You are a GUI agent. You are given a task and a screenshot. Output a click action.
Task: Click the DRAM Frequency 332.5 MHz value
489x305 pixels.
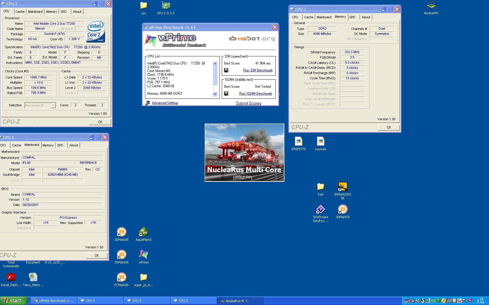pyautogui.click(x=352, y=52)
